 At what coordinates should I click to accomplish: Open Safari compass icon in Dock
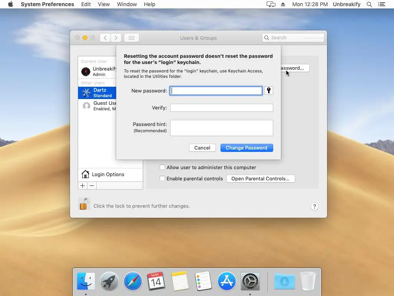click(133, 281)
